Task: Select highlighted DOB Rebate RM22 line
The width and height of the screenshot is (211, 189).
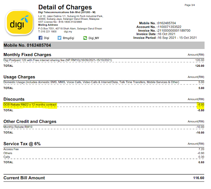Action: click(x=30, y=105)
